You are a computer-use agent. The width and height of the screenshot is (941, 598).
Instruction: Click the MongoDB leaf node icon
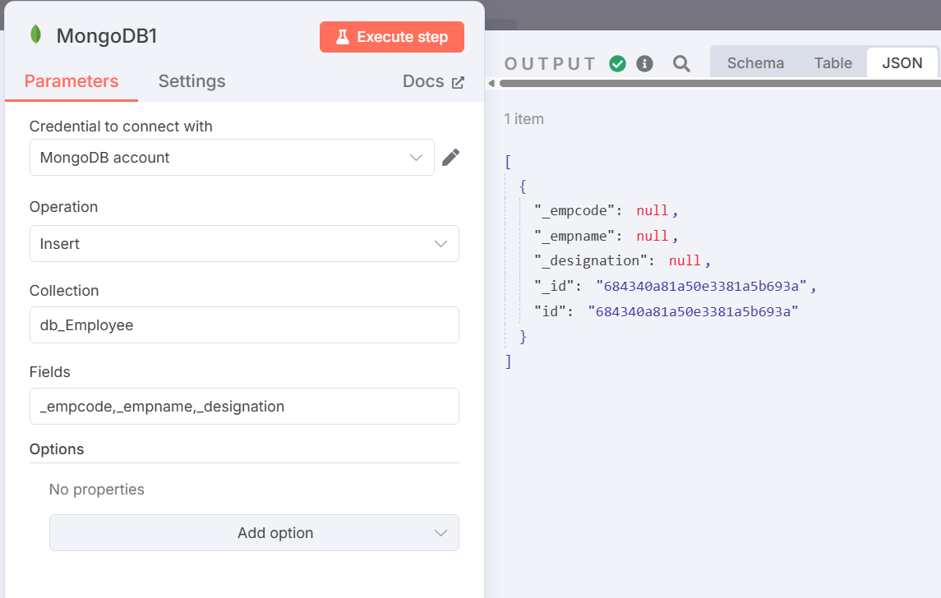36,35
